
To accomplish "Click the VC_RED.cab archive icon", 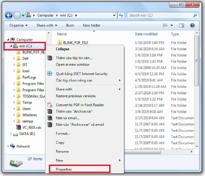I will point(18,127).
